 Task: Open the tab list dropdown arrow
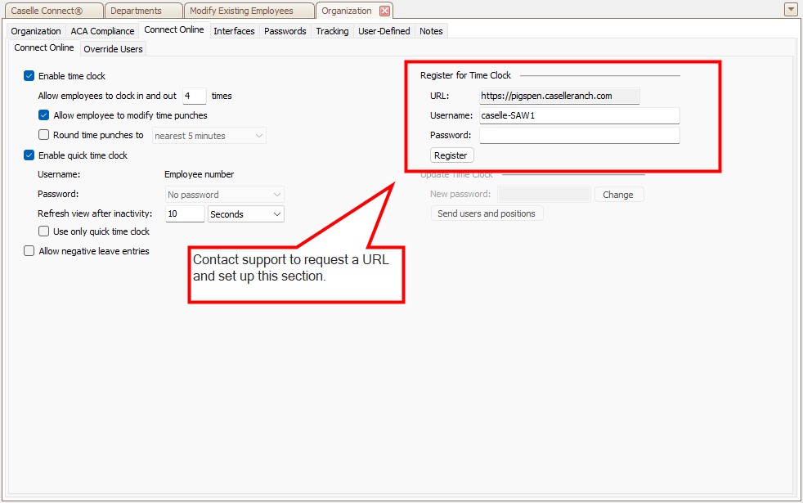point(790,10)
